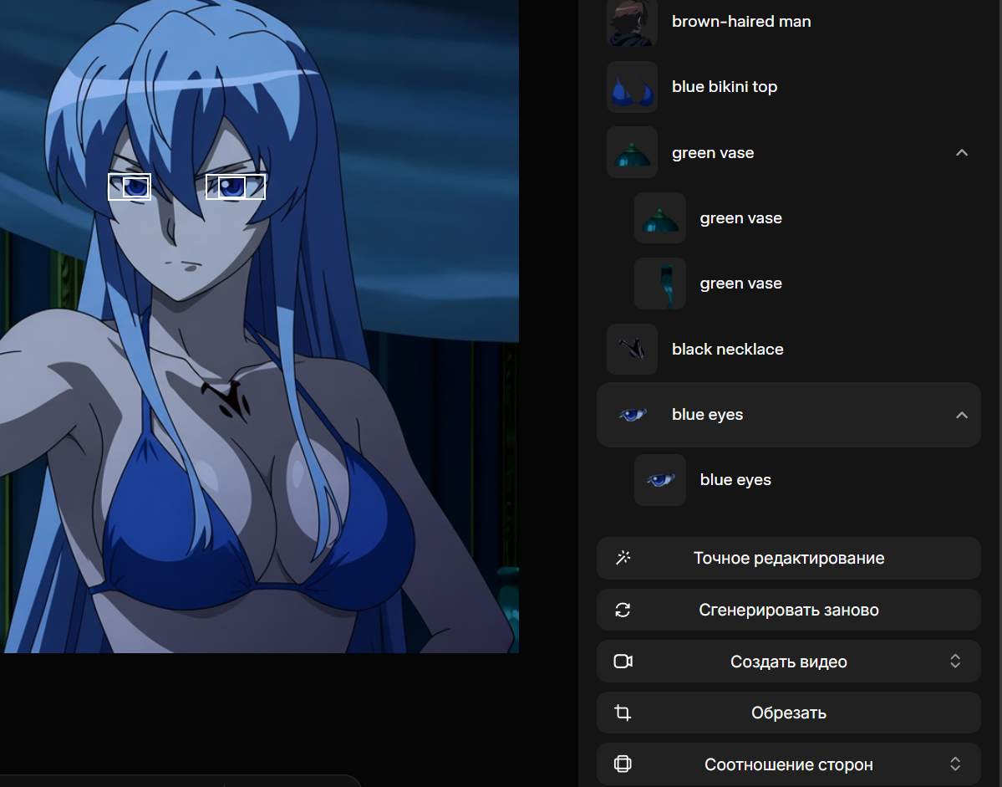The height and width of the screenshot is (787, 1002).
Task: Select the brown-haired man thumbnail
Action: (632, 23)
